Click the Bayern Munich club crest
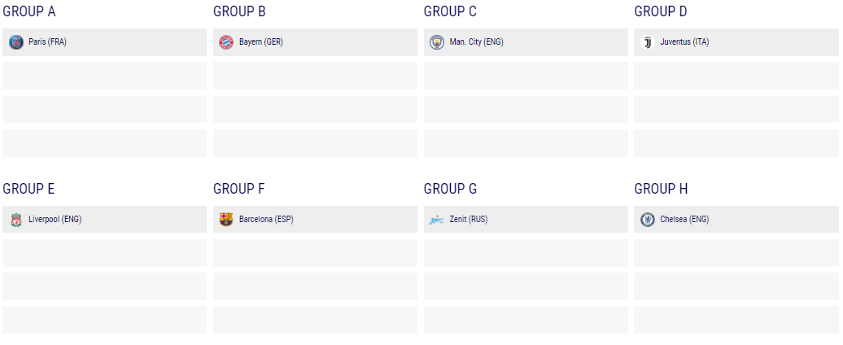 (x=226, y=42)
